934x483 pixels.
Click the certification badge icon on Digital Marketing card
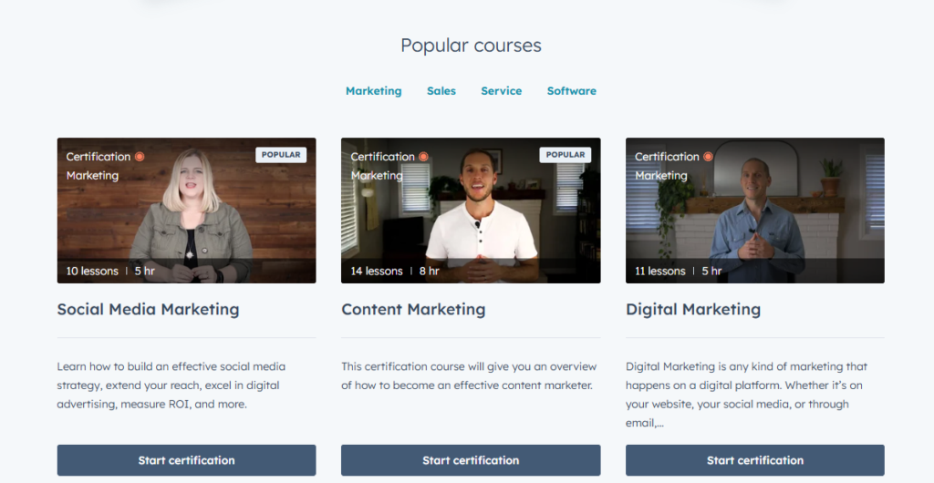point(708,157)
